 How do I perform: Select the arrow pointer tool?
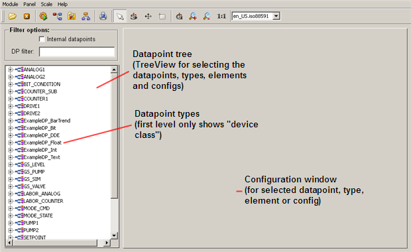click(120, 17)
